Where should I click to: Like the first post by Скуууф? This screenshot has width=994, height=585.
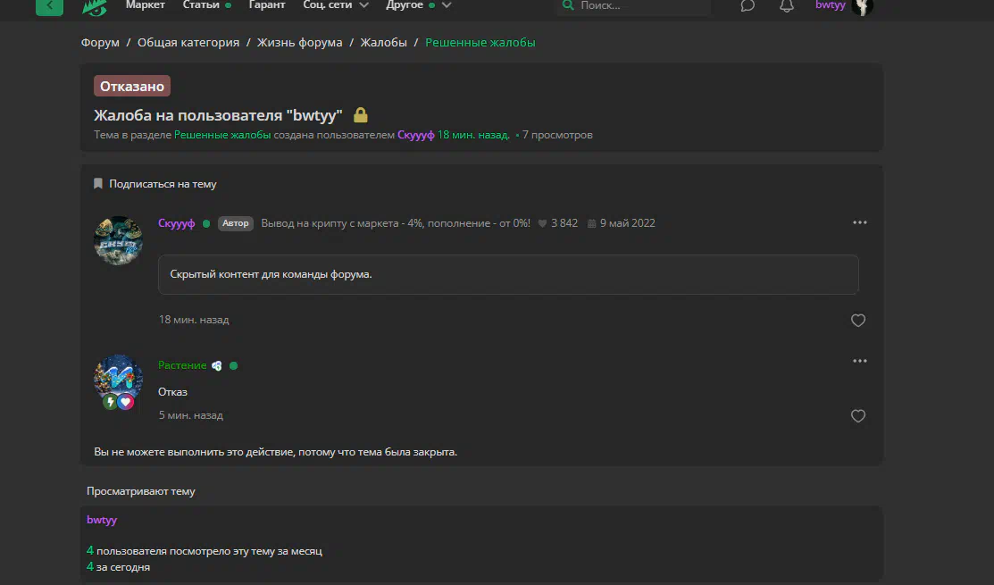(x=857, y=321)
